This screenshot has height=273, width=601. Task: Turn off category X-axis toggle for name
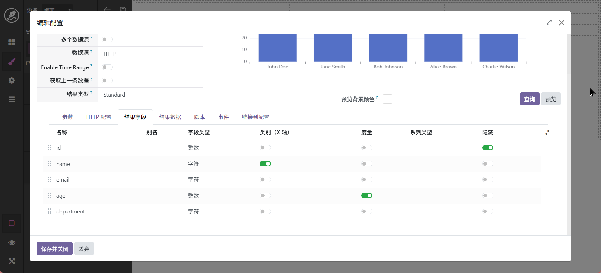click(265, 164)
